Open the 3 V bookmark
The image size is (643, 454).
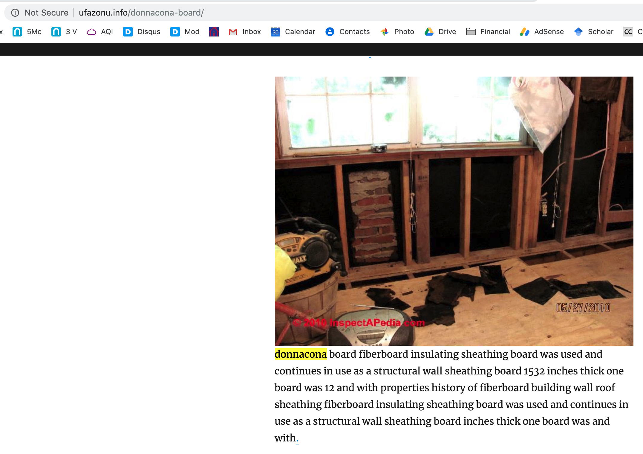click(64, 32)
